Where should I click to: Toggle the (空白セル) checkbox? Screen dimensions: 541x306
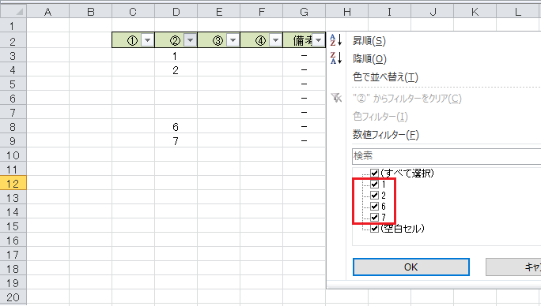tap(374, 228)
